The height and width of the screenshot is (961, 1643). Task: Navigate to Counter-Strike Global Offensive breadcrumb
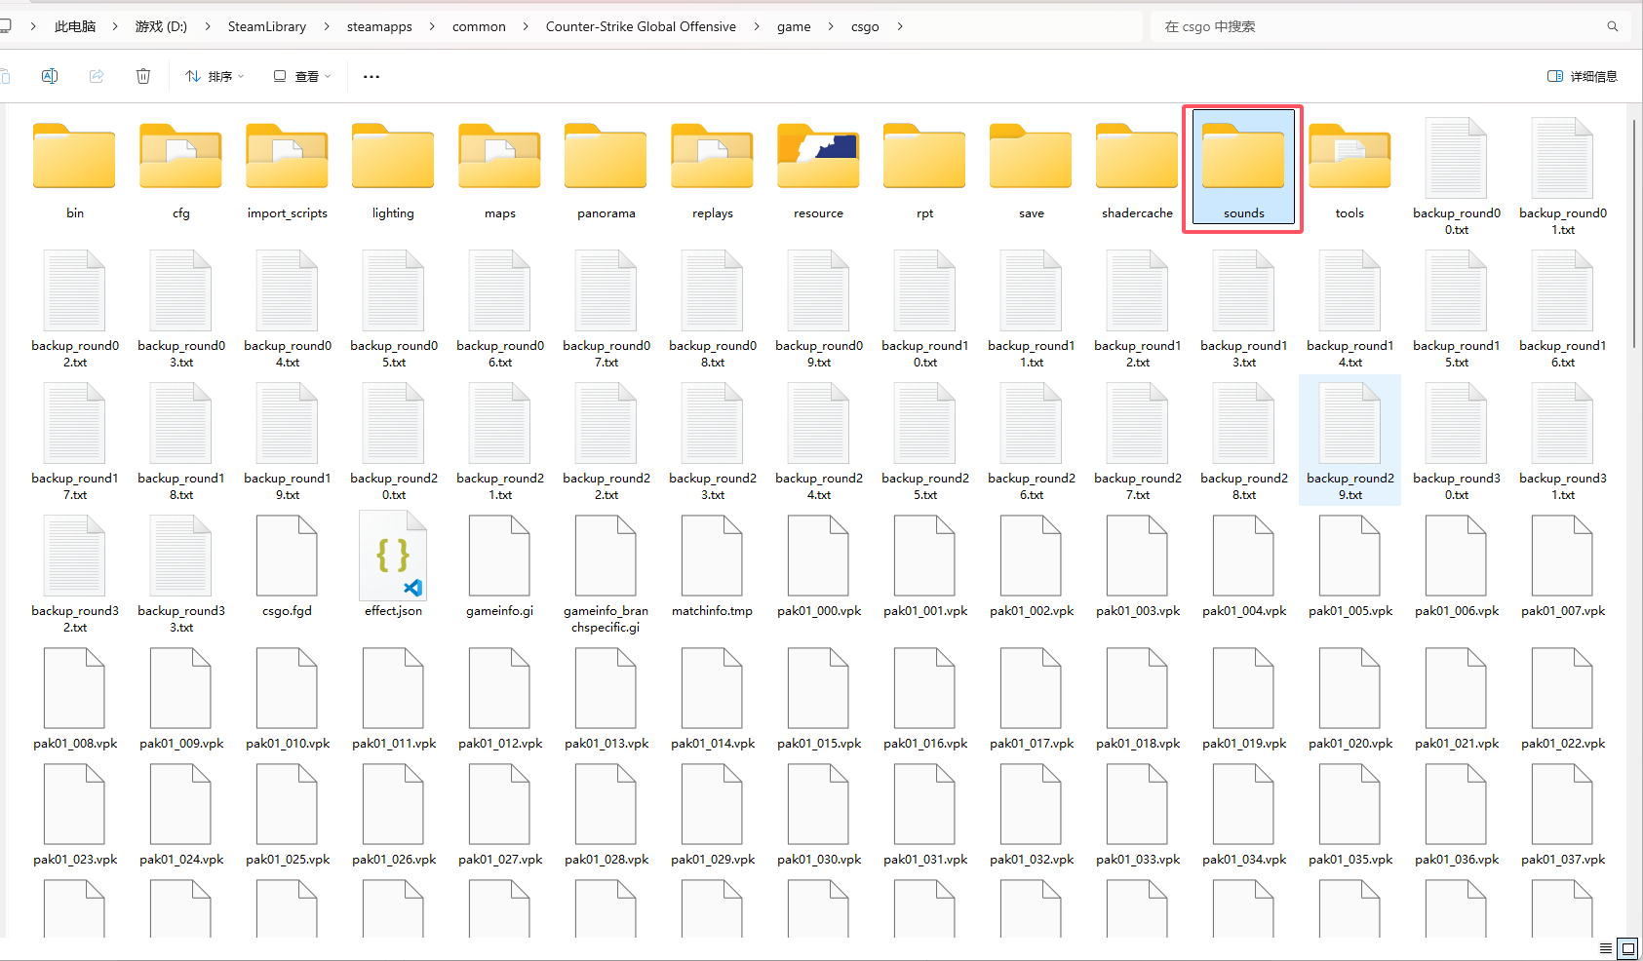pos(641,26)
